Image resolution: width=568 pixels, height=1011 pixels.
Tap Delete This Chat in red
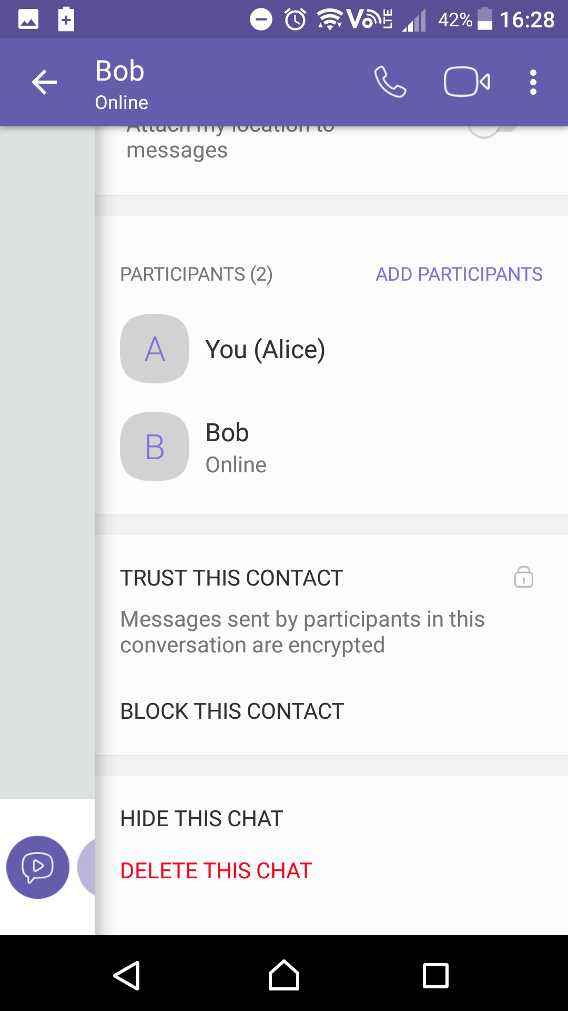point(216,871)
